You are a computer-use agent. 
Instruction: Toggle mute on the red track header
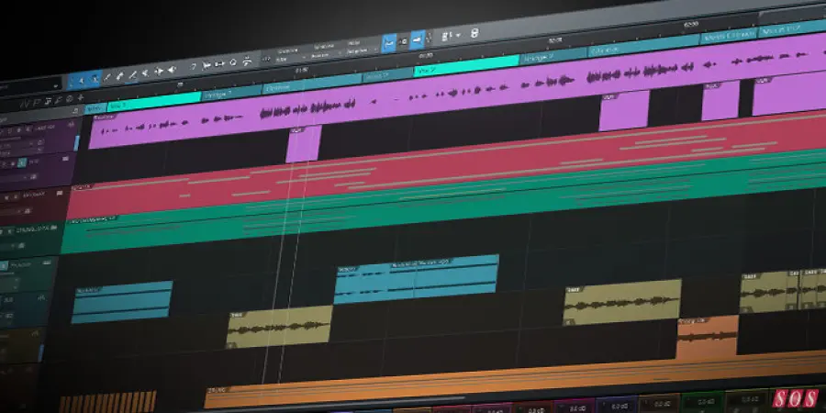click(x=6, y=197)
